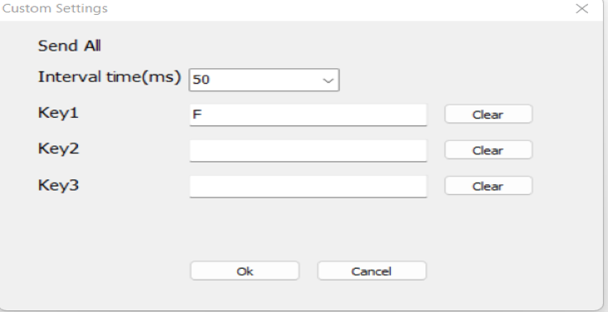Clear the Key1 assignment
This screenshot has height=312, width=608.
tap(489, 114)
